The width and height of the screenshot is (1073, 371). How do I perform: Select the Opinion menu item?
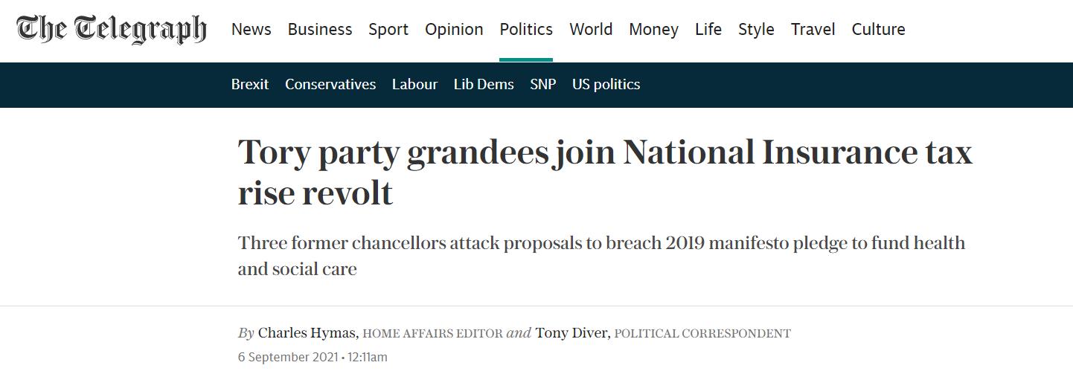[454, 30]
